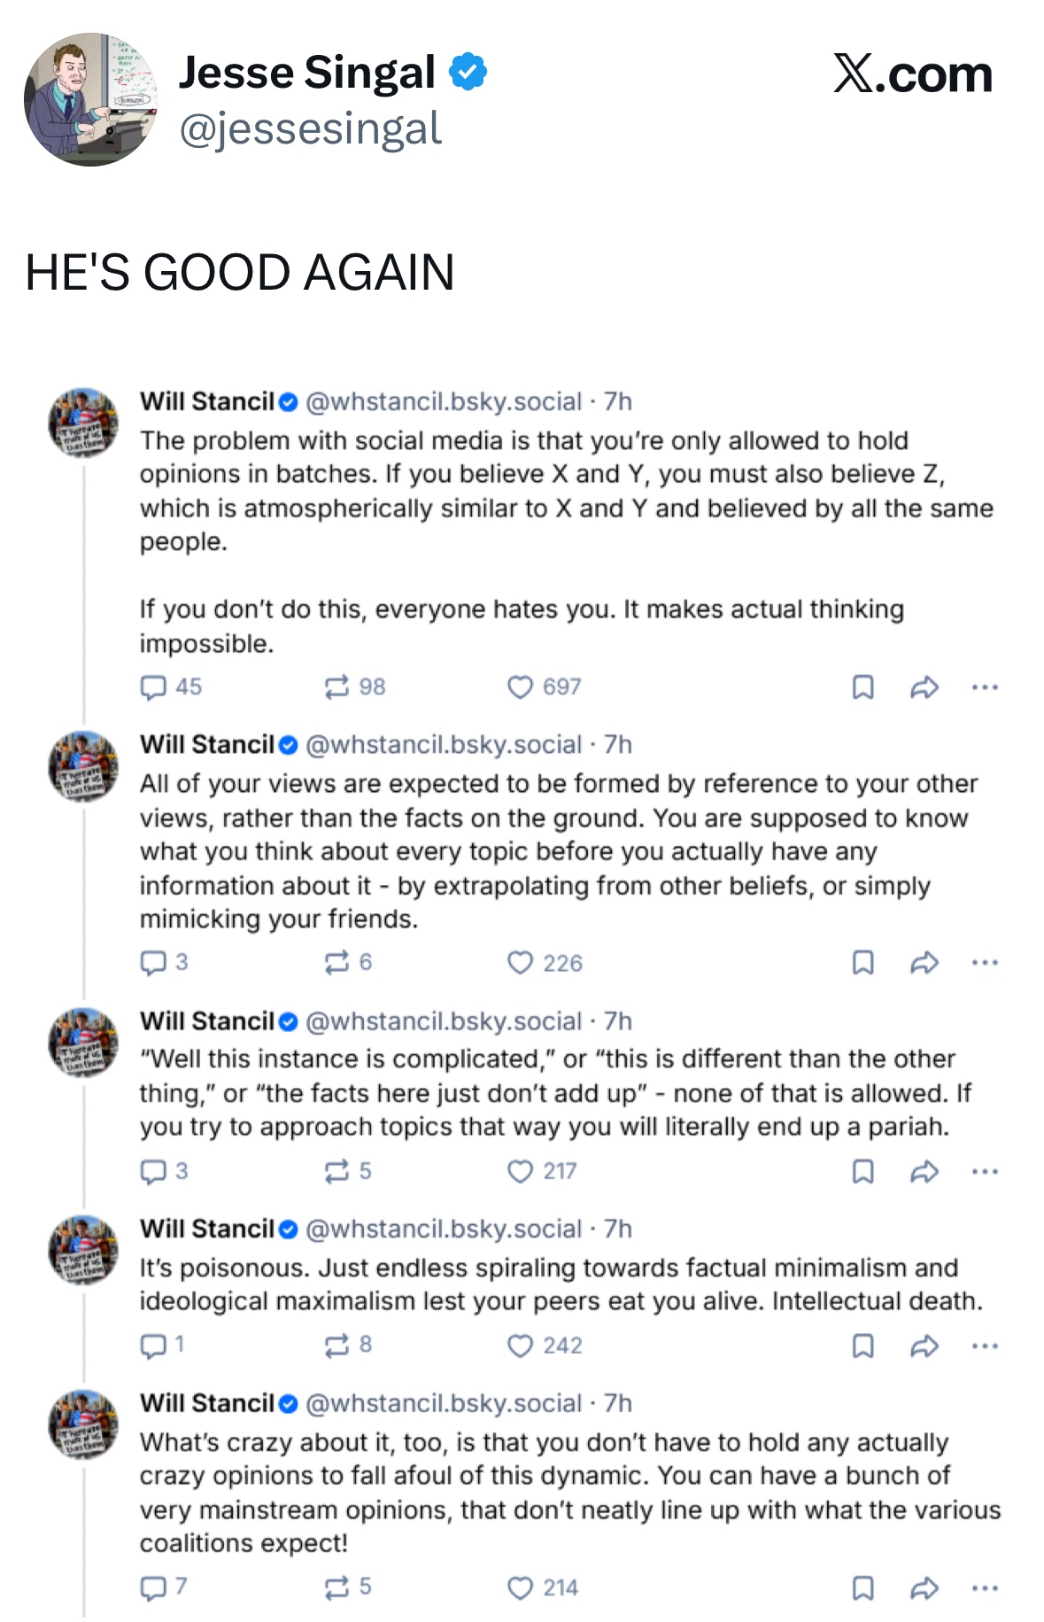Repost the post with 98 reposts

click(x=336, y=687)
